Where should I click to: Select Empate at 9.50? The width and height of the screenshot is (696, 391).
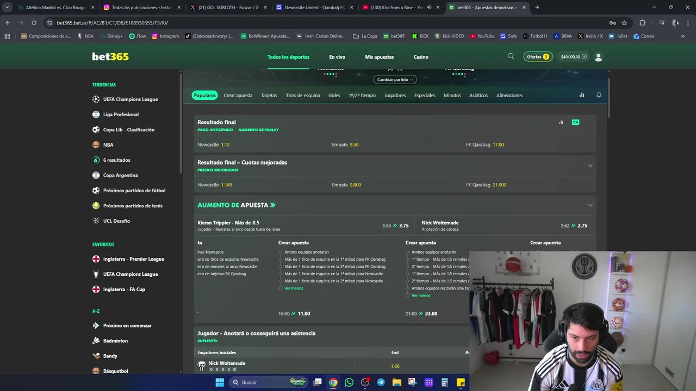pyautogui.click(x=345, y=145)
